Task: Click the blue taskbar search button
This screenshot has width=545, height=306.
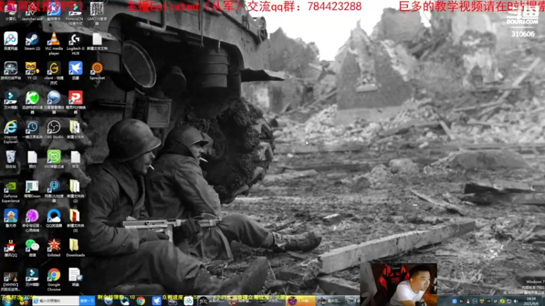Action: [x=87, y=301]
